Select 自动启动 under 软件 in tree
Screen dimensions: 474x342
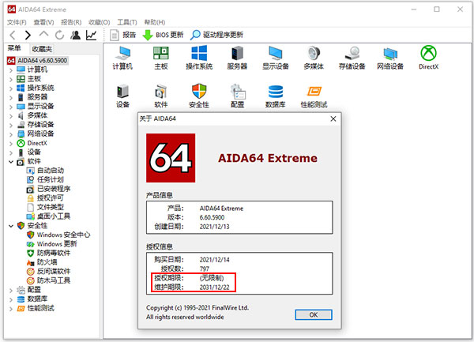(45, 171)
